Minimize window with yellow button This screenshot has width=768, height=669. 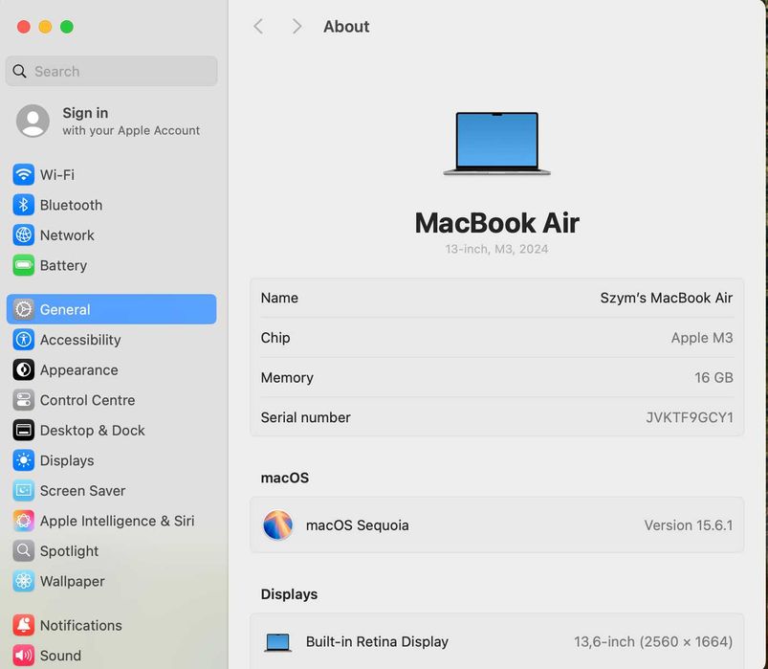45,27
